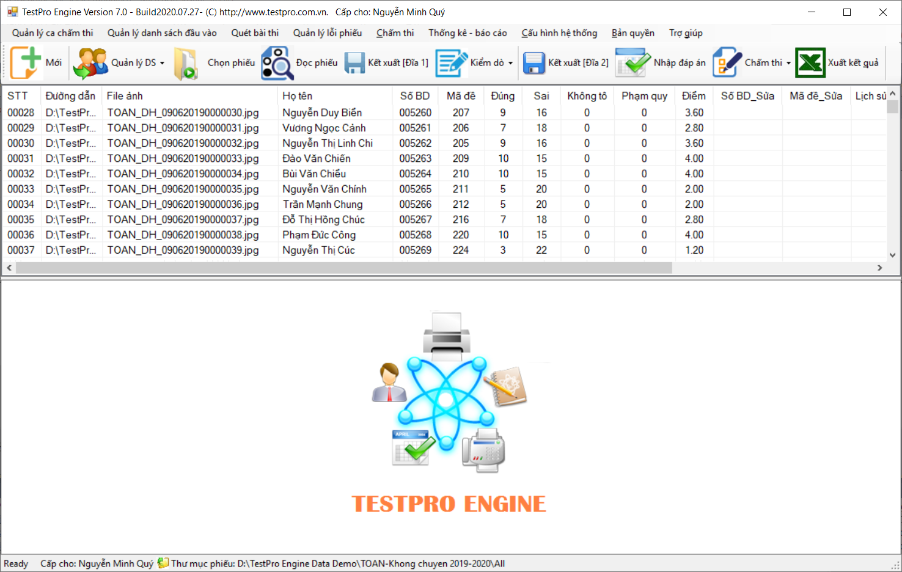Click Số BD cell 005264
Image resolution: width=902 pixels, height=572 pixels.
click(416, 174)
